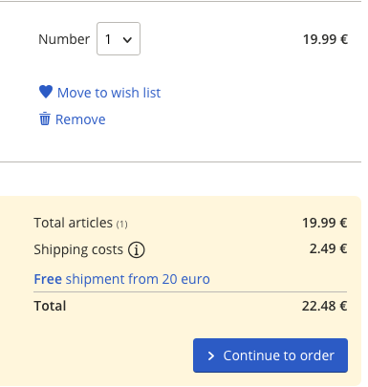Click the bold word Free in shipment notice
This screenshot has height=387, width=368.
(x=48, y=279)
